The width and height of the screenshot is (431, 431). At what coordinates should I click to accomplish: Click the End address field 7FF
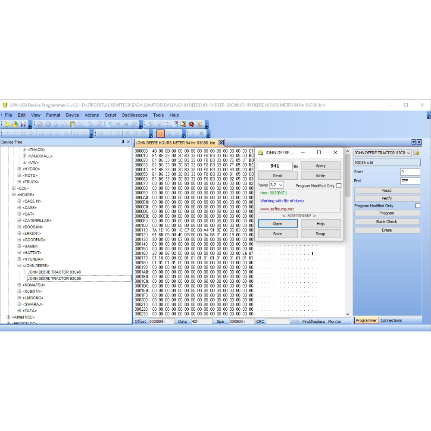coord(410,181)
